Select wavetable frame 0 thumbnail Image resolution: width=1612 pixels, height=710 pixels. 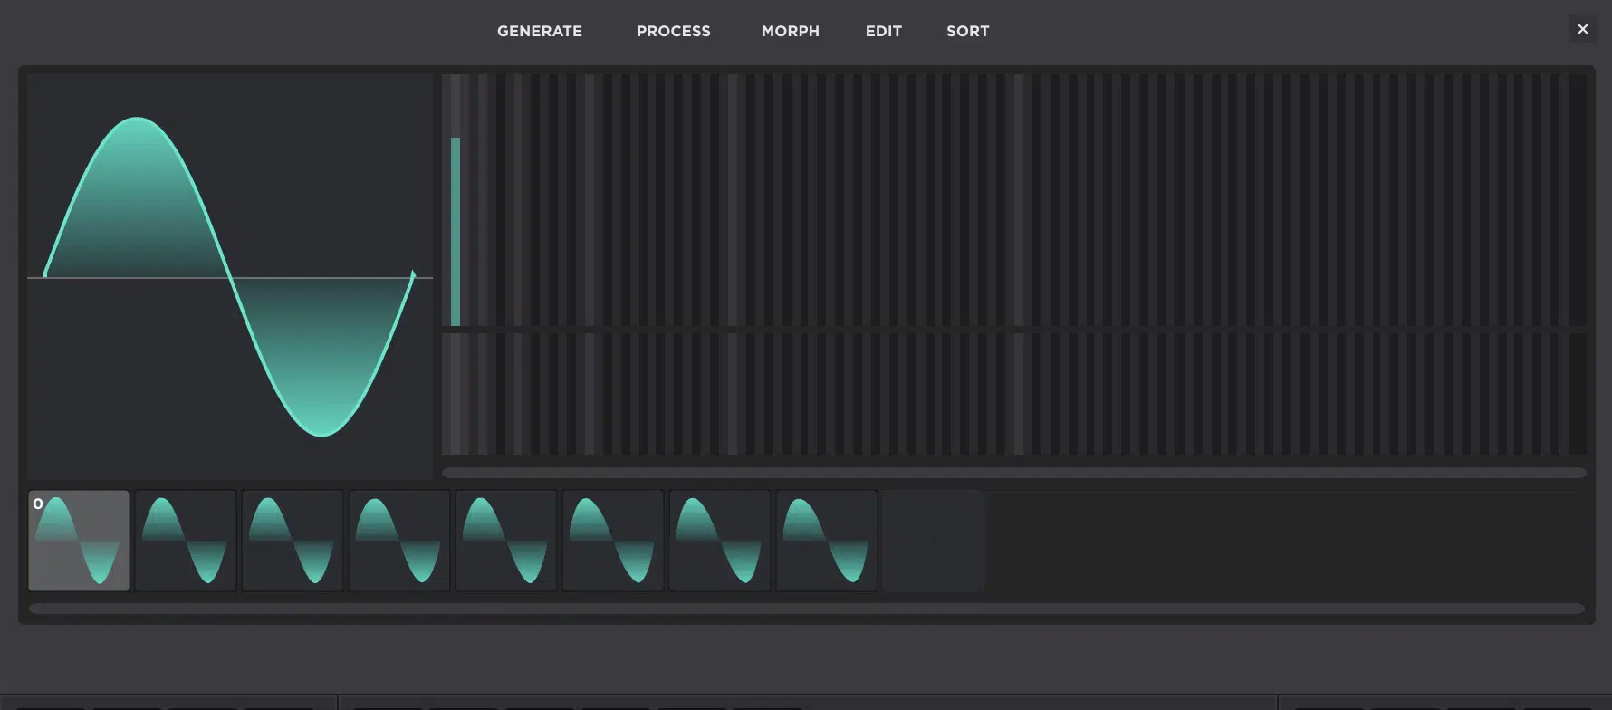coord(79,541)
